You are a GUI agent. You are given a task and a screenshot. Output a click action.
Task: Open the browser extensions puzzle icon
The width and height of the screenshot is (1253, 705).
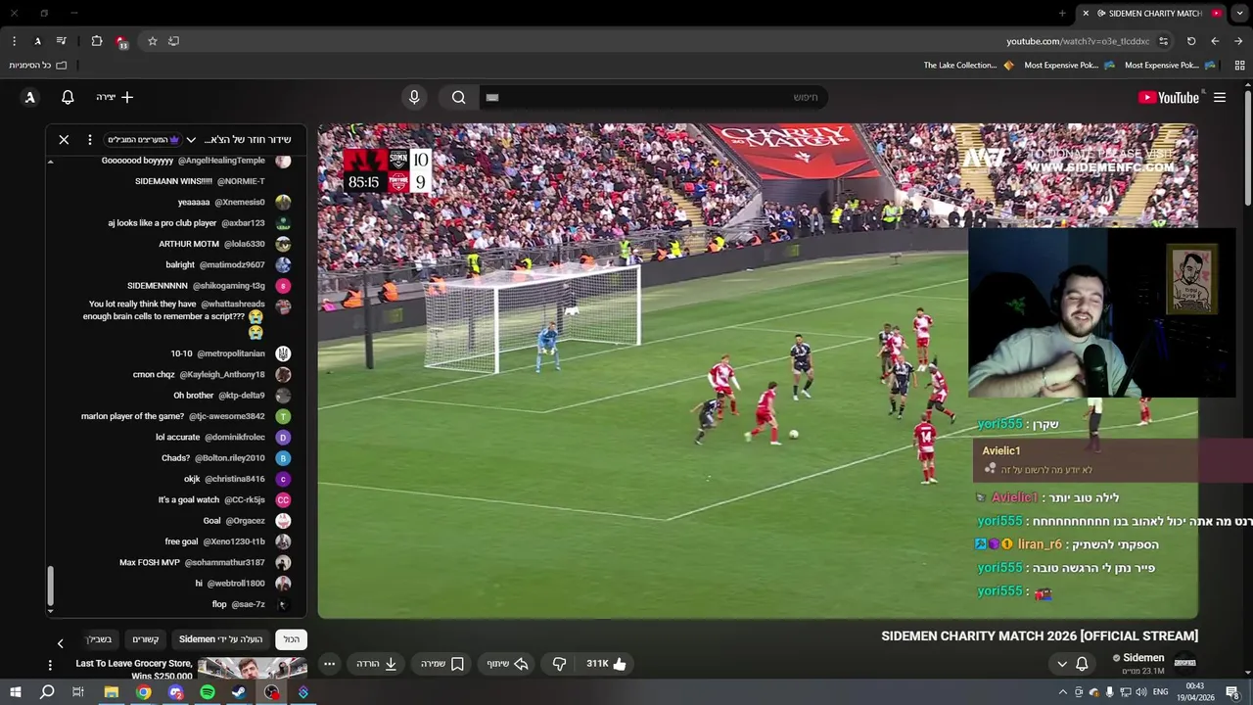tap(97, 41)
